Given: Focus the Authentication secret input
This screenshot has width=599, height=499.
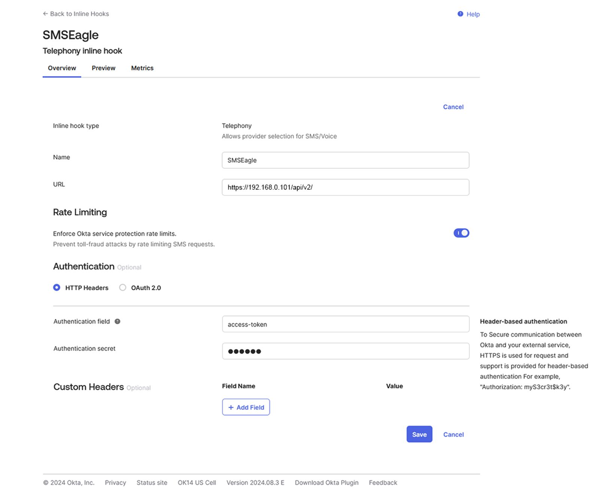Looking at the screenshot, I should click(346, 351).
